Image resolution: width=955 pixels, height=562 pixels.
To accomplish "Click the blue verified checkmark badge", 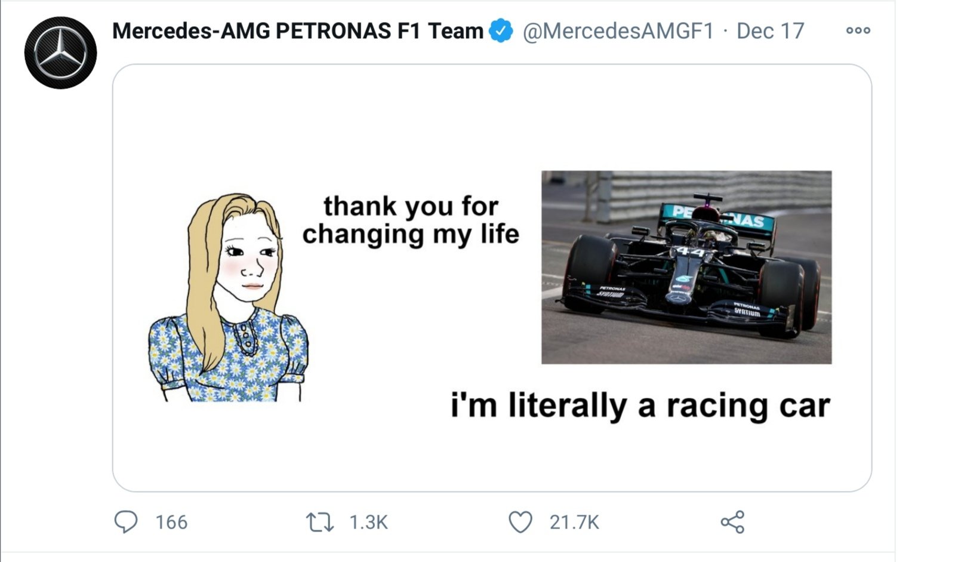I will [x=501, y=31].
